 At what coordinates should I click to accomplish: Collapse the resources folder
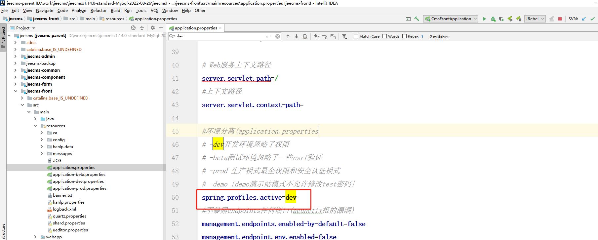coord(35,126)
